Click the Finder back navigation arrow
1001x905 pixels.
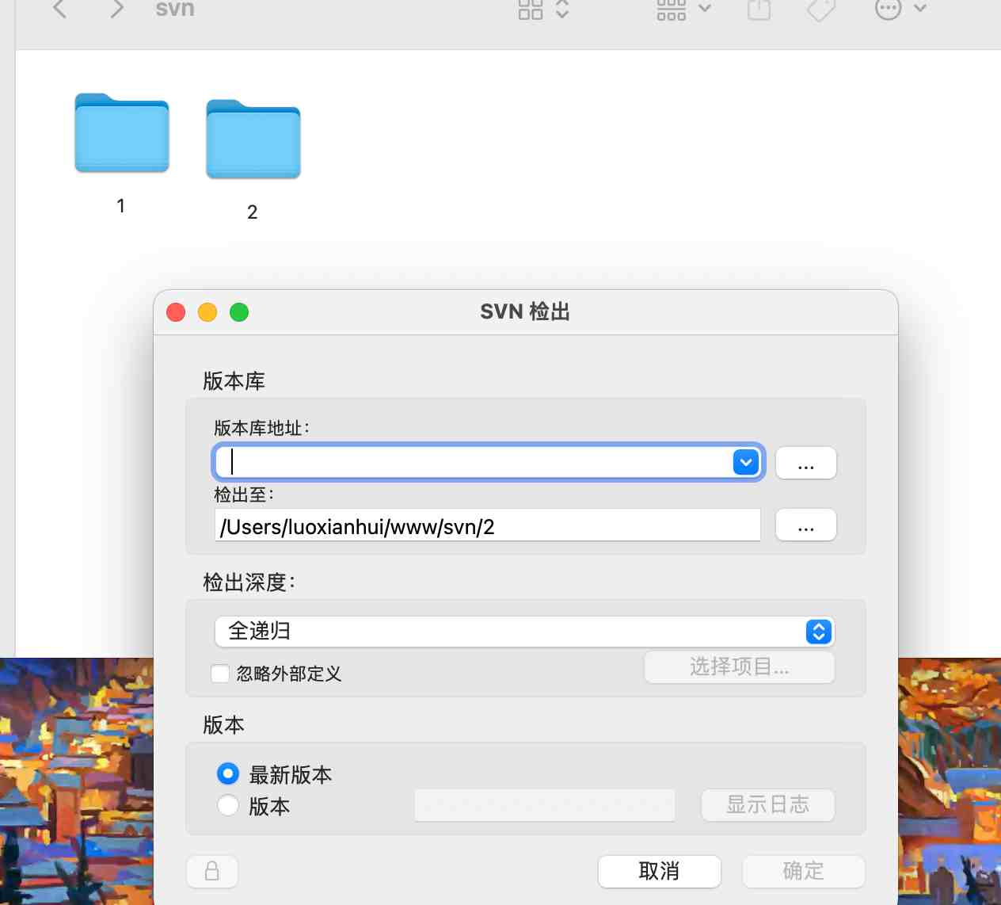pos(59,9)
